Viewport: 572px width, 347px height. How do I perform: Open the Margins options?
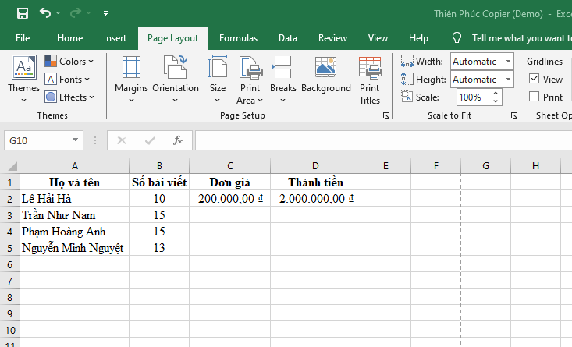131,79
